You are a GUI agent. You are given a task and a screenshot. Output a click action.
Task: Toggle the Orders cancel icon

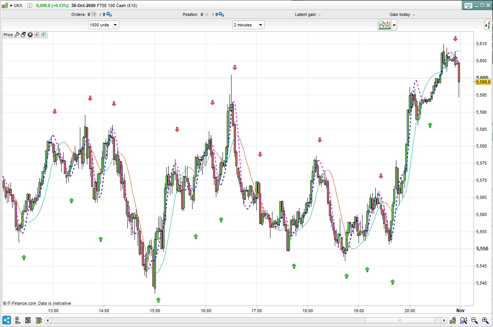point(94,14)
